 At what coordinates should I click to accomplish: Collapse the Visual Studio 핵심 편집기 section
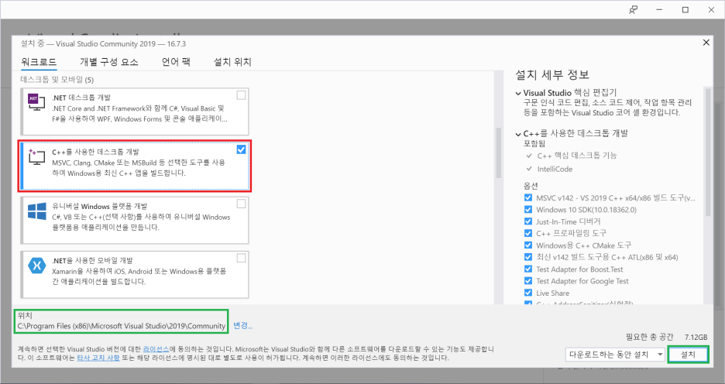[x=518, y=93]
